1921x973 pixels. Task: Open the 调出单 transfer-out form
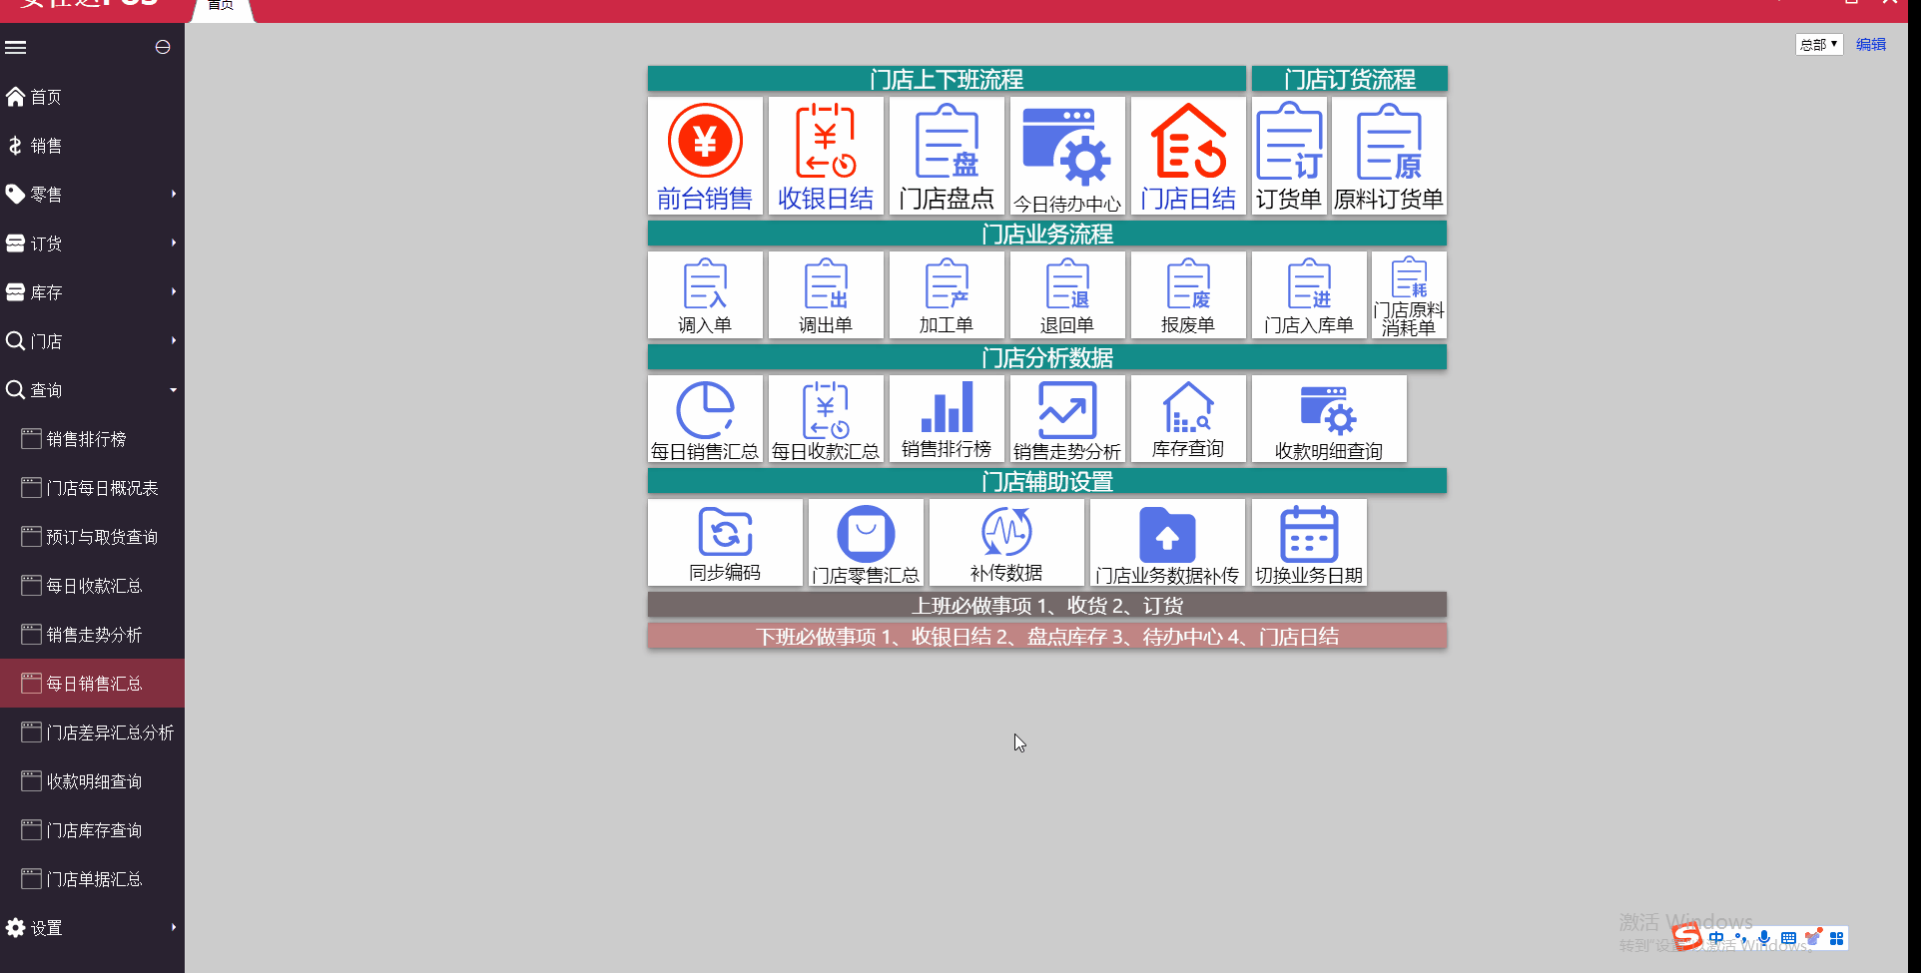click(826, 295)
